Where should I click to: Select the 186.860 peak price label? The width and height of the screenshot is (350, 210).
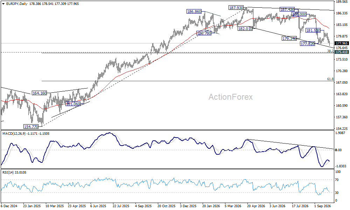click(194, 12)
